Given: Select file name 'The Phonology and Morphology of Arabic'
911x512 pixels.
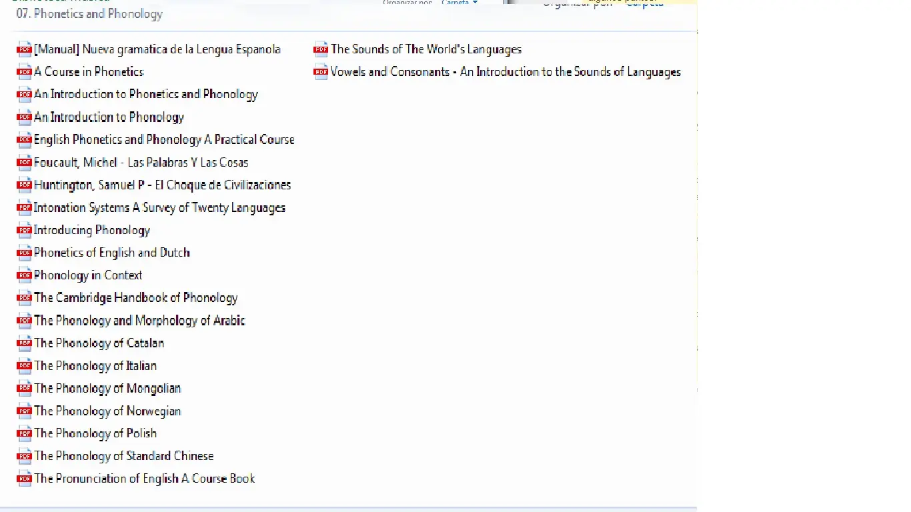Looking at the screenshot, I should (x=140, y=321).
